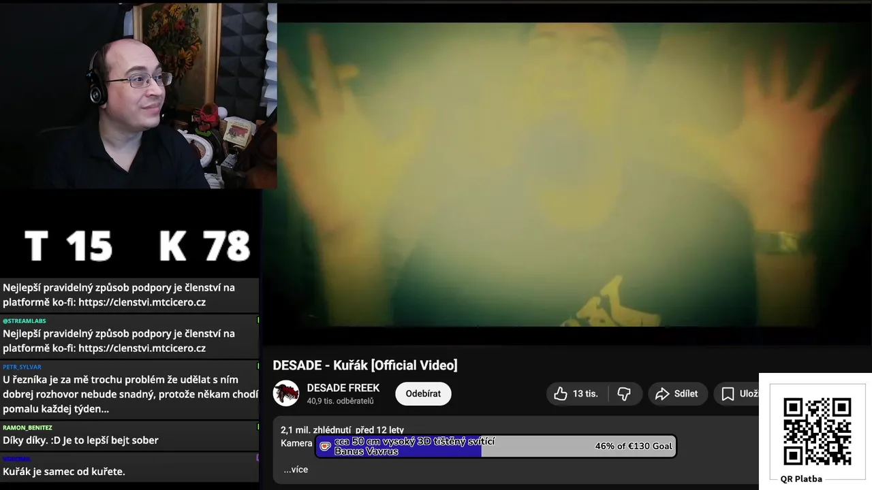Screen dimensions: 872x490
Task: Click PETR_SYLVAR's message about U řezníka
Action: 130,394
